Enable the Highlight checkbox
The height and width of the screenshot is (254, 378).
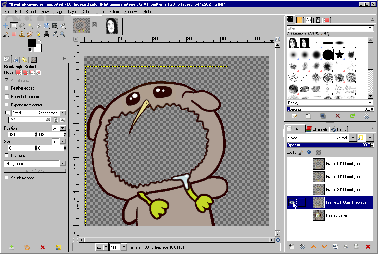7,155
